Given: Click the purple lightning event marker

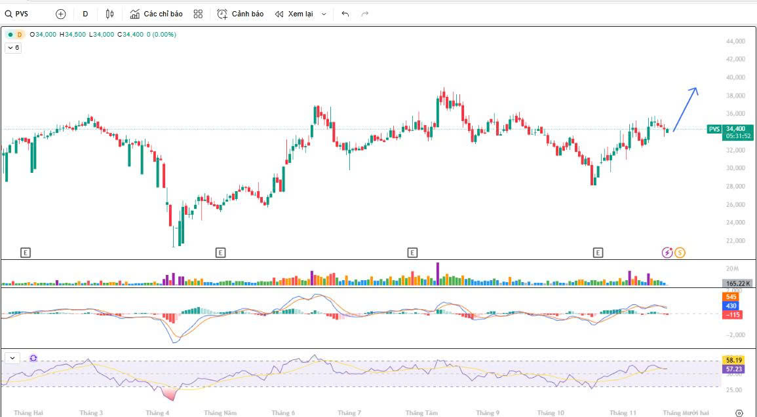Looking at the screenshot, I should pyautogui.click(x=667, y=252).
